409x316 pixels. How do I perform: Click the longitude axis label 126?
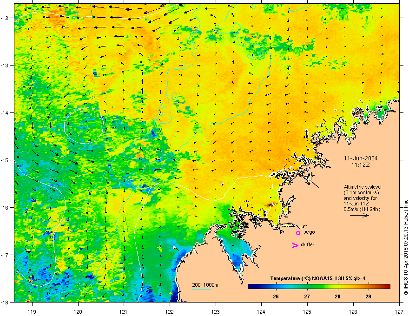coord(353,311)
